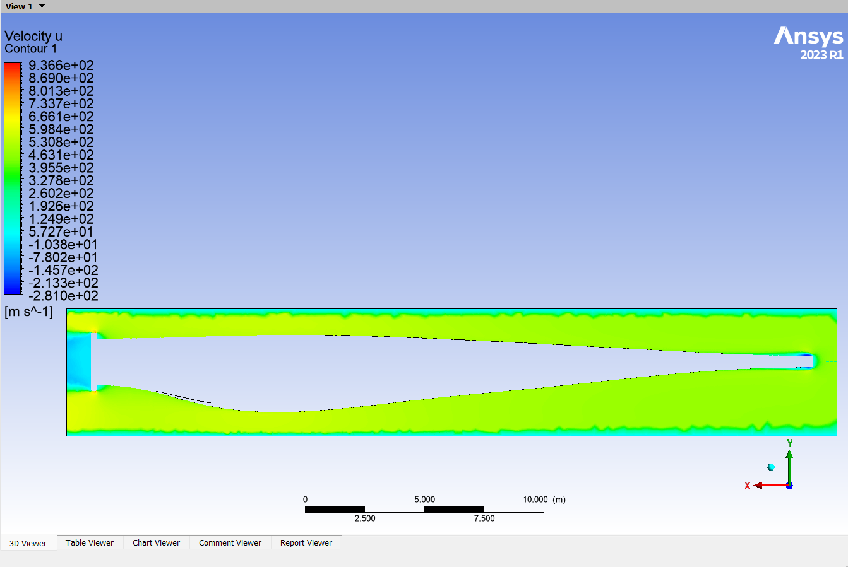The image size is (848, 567).
Task: Click the Contour 1 legend label
Action: [31, 49]
